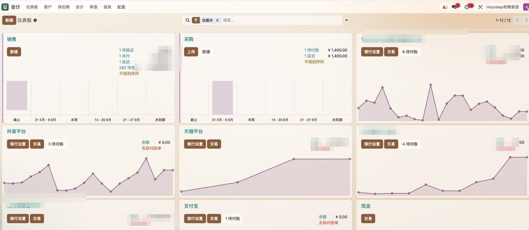Open the 现金 card title

[366, 206]
